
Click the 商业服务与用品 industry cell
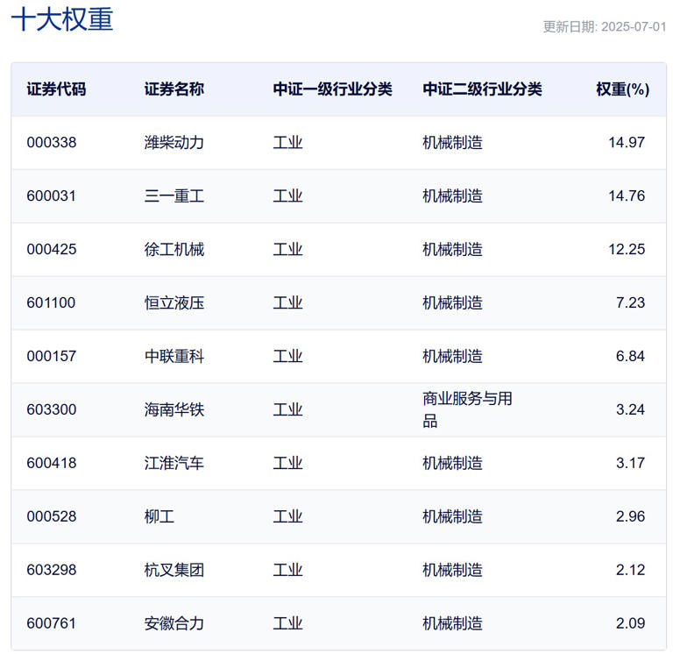(467, 409)
